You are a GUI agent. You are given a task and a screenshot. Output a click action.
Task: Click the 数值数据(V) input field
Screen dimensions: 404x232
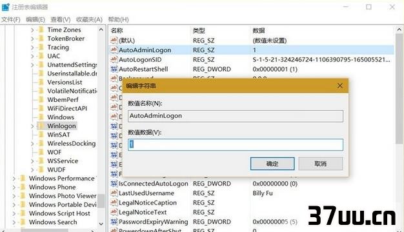point(236,144)
